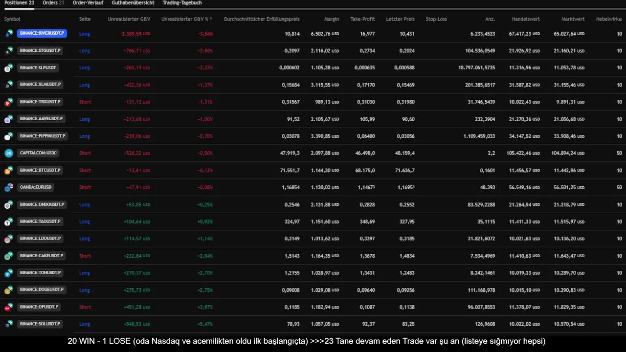Image resolution: width=626 pixels, height=352 pixels.
Task: Click the XLMUSDT.P coin icon
Action: pos(9,85)
